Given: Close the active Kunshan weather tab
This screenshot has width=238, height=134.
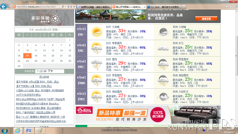Looking at the screenshot, I should click(145, 7).
